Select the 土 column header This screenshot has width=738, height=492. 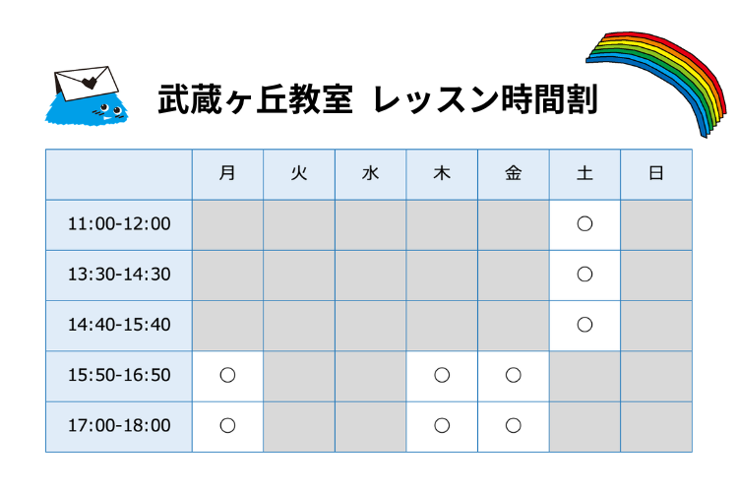[584, 174]
